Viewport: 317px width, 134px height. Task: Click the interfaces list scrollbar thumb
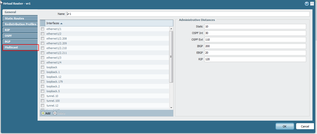[171, 57]
